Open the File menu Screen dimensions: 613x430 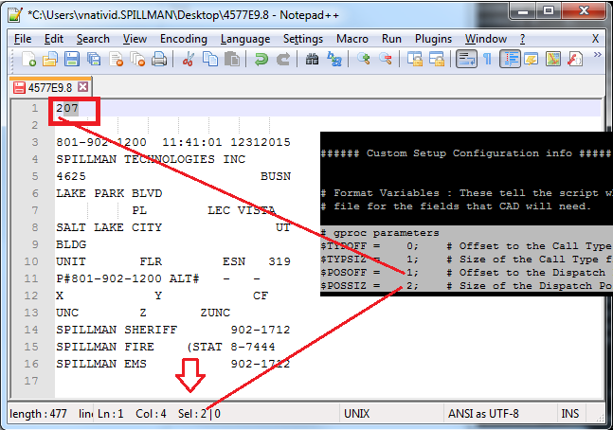(23, 39)
